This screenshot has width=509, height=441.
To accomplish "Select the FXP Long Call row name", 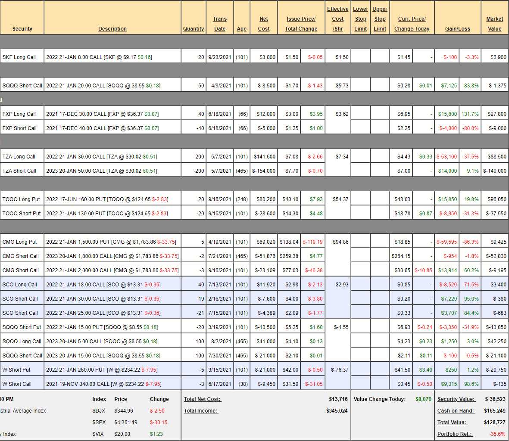I will (x=19, y=114).
